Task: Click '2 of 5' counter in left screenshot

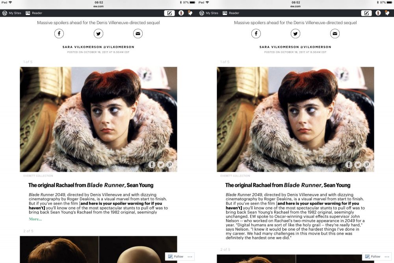Action: point(28,231)
